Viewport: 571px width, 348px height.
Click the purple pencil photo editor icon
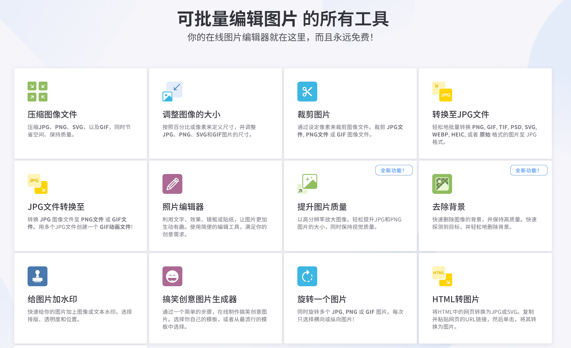tap(172, 184)
